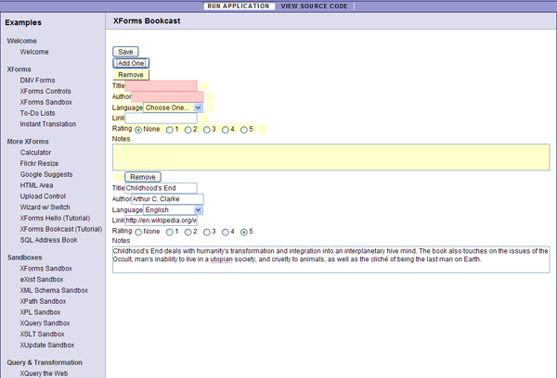557x378 pixels.
Task: Focus the empty pink Author field
Action: pos(167,96)
